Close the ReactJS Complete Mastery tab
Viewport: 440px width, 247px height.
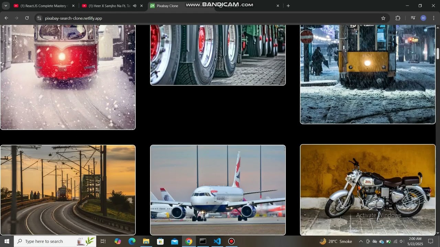point(73,6)
